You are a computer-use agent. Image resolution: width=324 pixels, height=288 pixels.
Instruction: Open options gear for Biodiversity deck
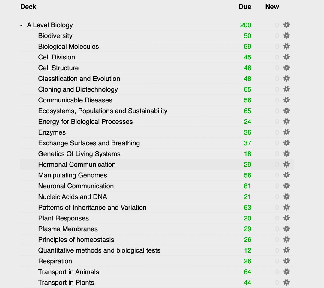286,35
